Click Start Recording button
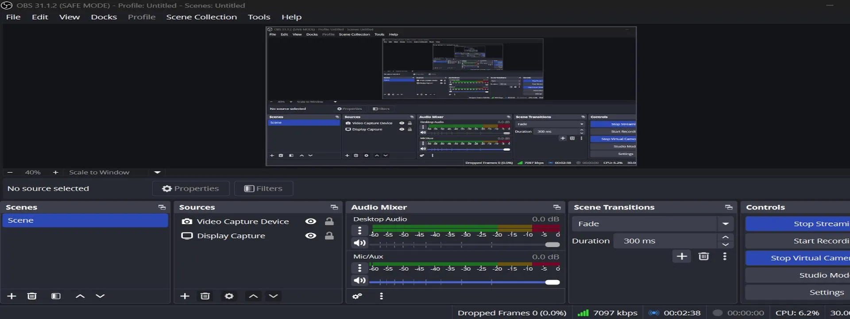 pos(798,241)
